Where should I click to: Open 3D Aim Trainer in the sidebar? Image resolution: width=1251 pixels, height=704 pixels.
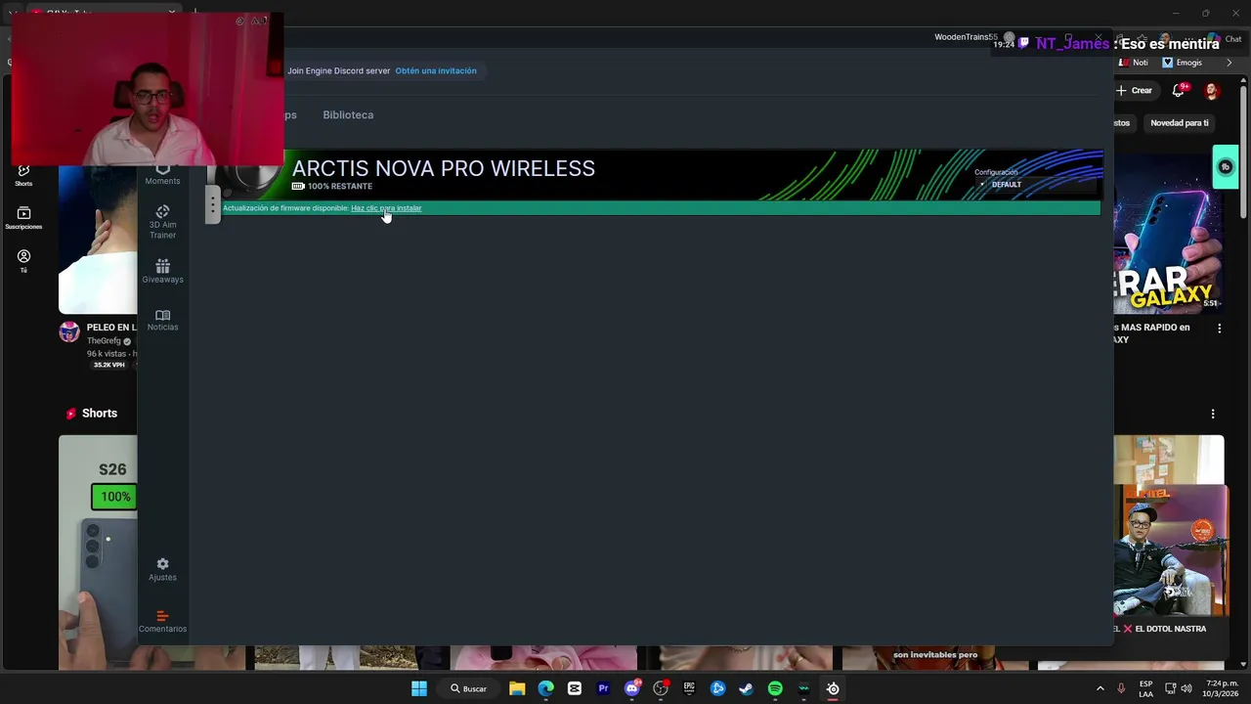(162, 222)
